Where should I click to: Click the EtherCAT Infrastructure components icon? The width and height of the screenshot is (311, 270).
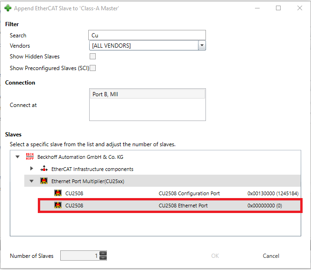coord(44,169)
